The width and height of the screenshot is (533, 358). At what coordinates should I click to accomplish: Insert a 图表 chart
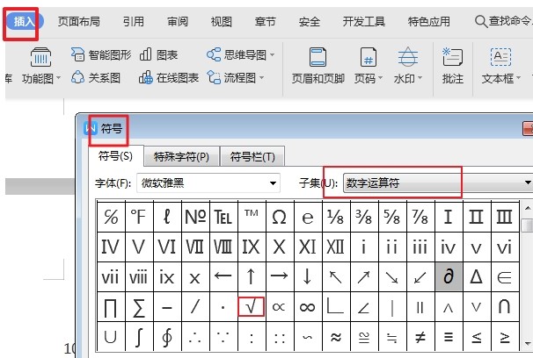(x=158, y=54)
